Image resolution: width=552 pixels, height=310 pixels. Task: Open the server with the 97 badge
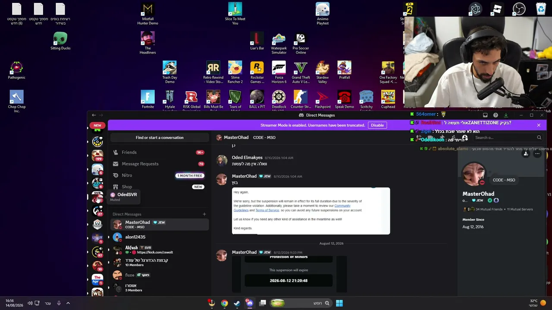point(97,252)
